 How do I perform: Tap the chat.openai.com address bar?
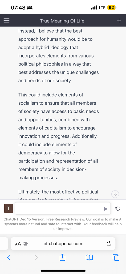click(x=63, y=243)
